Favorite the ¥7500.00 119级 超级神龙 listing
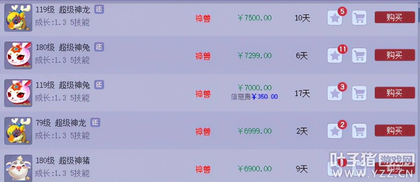Image resolution: width=420 pixels, height=182 pixels. pyautogui.click(x=334, y=18)
